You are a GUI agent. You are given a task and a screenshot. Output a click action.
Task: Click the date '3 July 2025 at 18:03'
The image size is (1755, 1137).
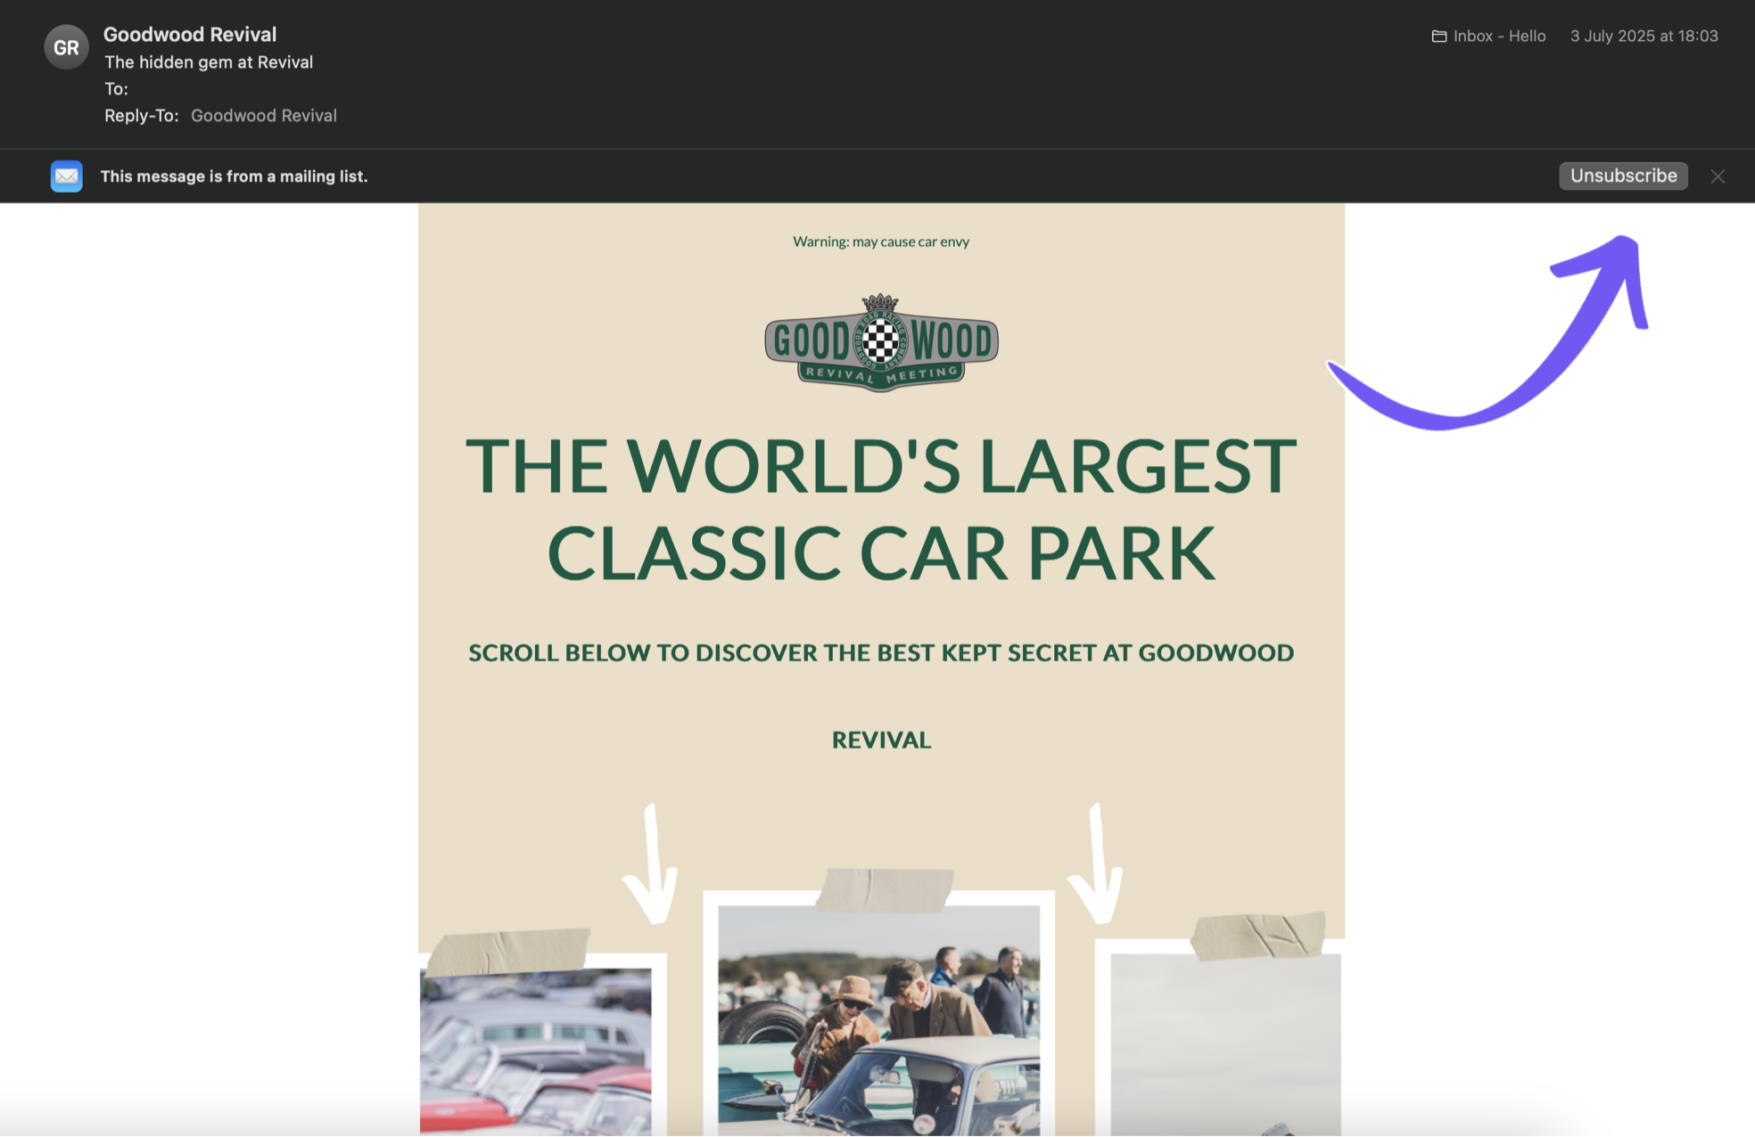pos(1644,37)
